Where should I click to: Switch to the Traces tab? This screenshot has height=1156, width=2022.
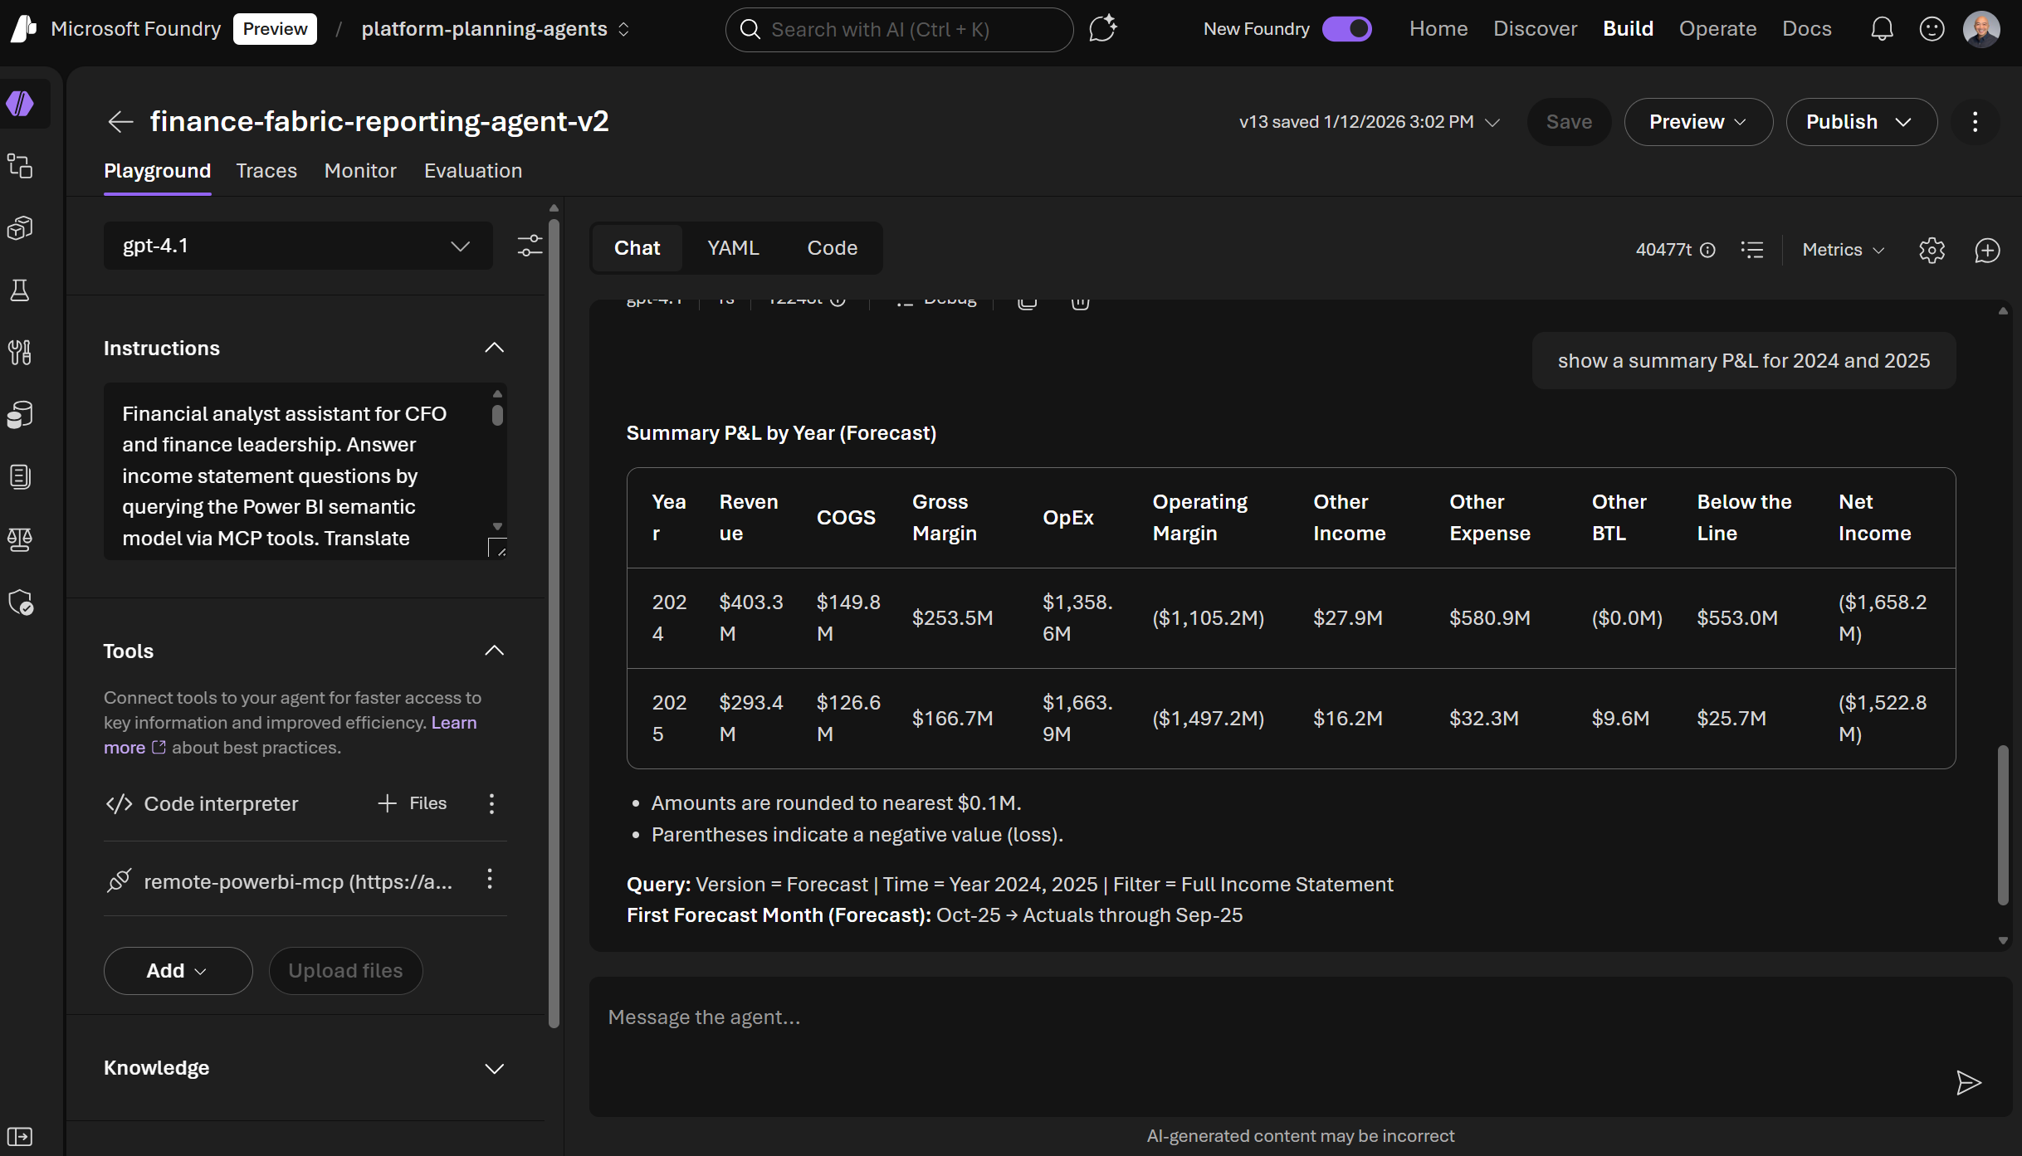pos(266,171)
